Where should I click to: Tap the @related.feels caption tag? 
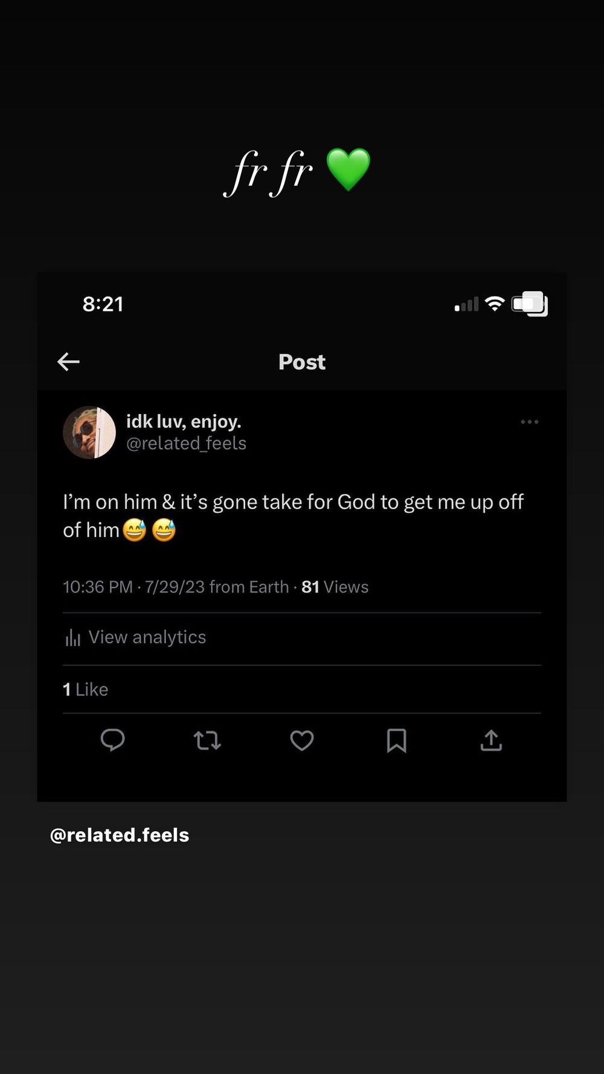(x=120, y=835)
